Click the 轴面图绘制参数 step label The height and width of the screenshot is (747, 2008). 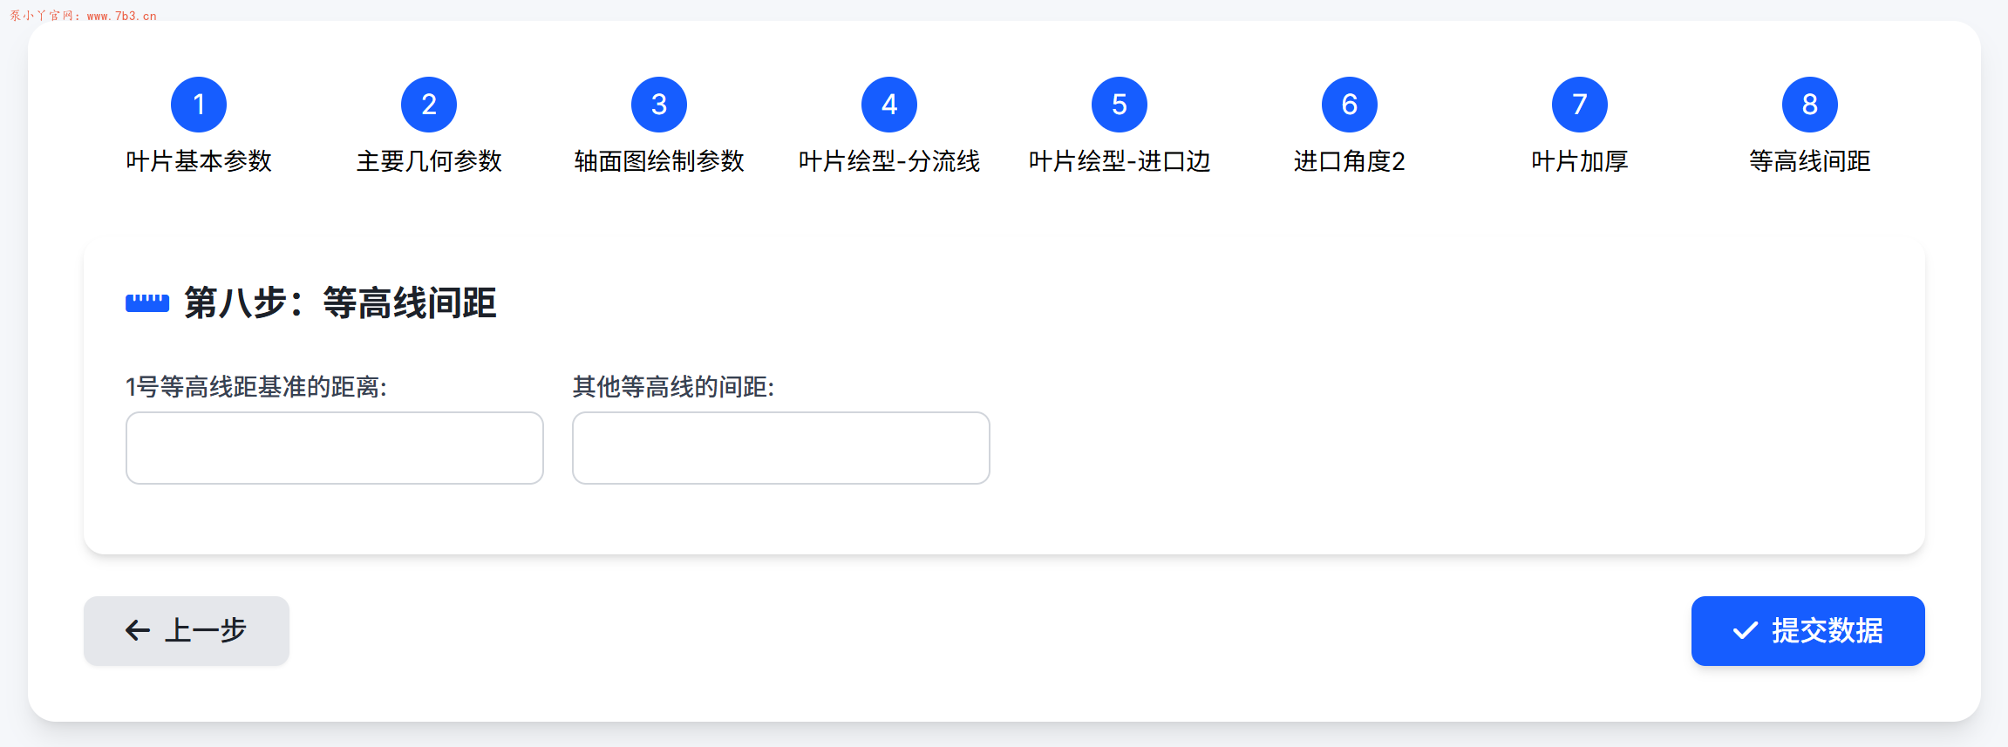659,161
